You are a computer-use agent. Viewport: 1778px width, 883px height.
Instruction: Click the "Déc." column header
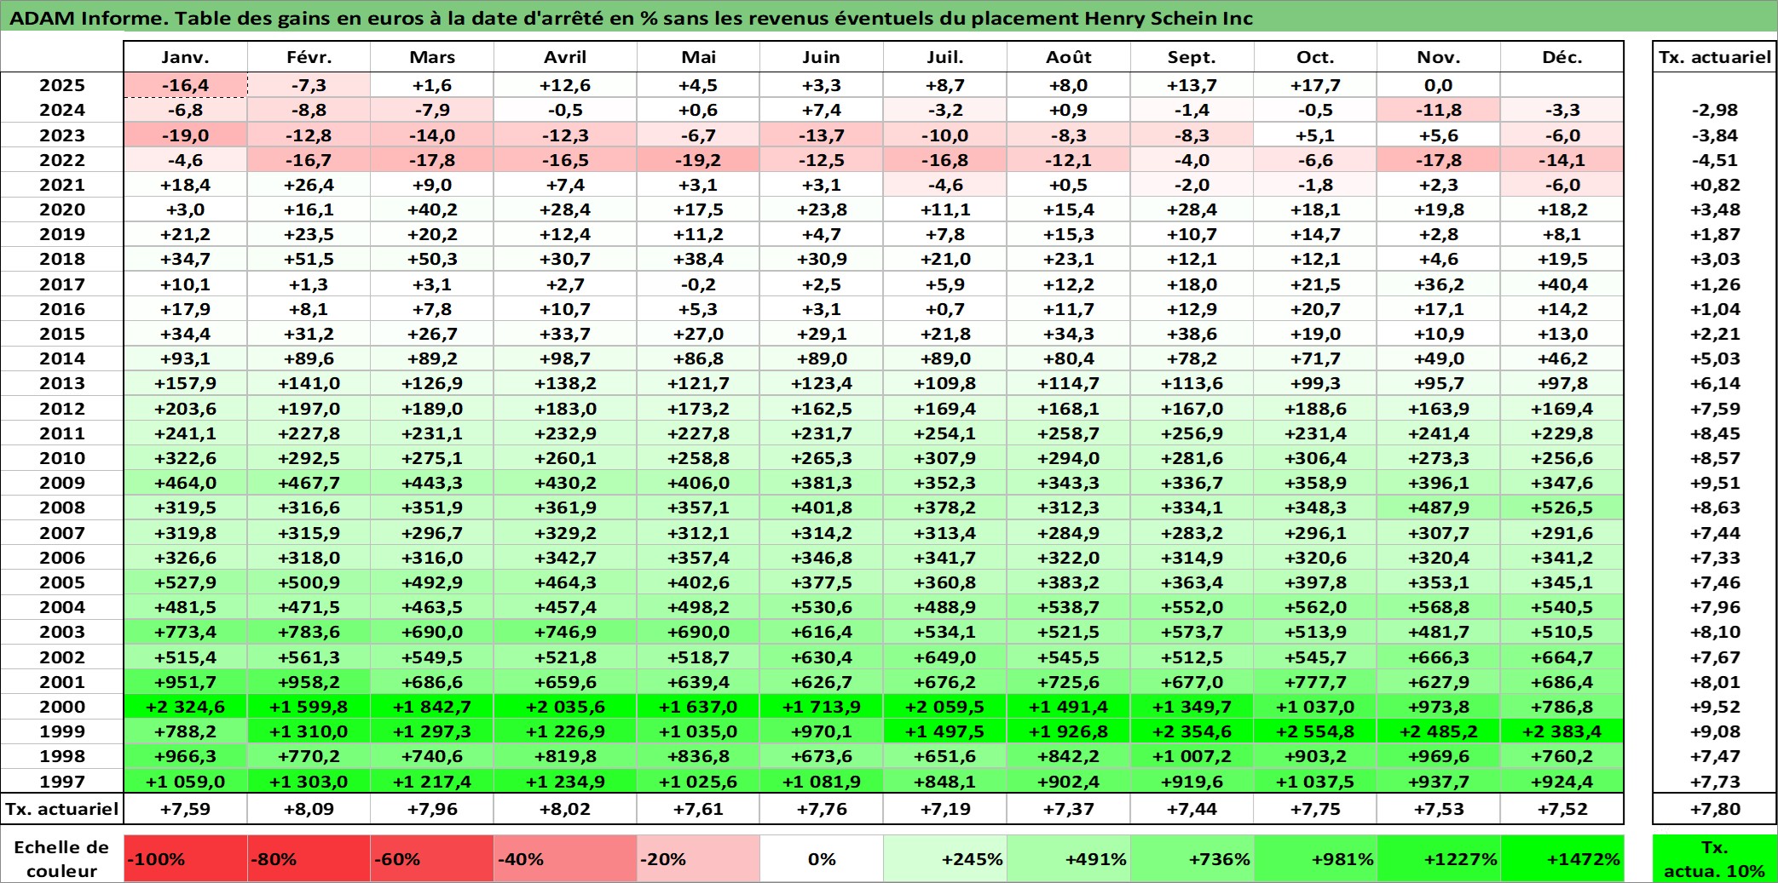(1562, 57)
